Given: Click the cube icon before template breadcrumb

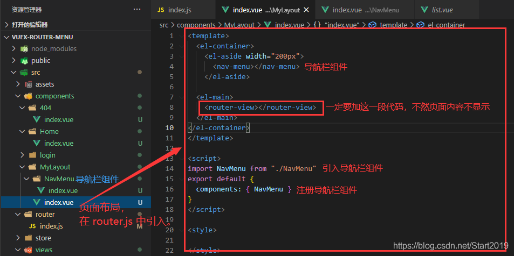Looking at the screenshot, I should point(372,25).
